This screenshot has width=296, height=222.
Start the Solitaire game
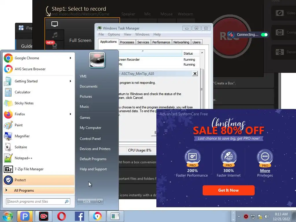pos(39,147)
